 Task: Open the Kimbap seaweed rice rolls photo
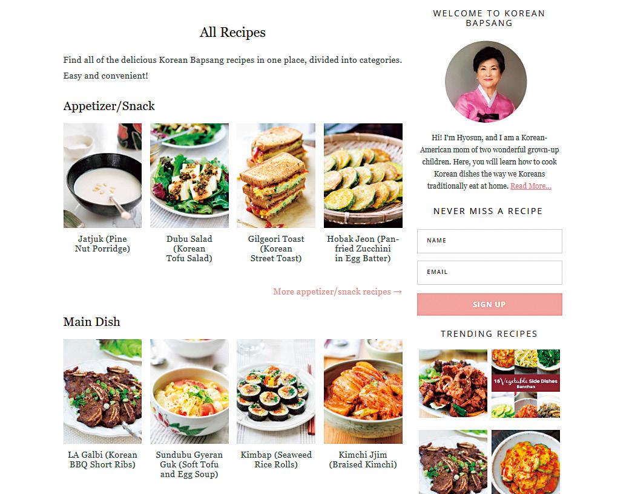[x=276, y=391]
